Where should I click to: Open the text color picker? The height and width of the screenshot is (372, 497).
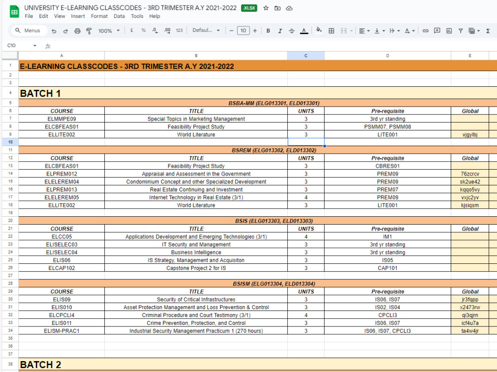[304, 31]
